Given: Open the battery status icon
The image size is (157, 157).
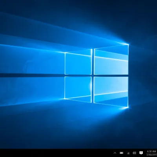Looking at the screenshot, I should [x=121, y=153].
